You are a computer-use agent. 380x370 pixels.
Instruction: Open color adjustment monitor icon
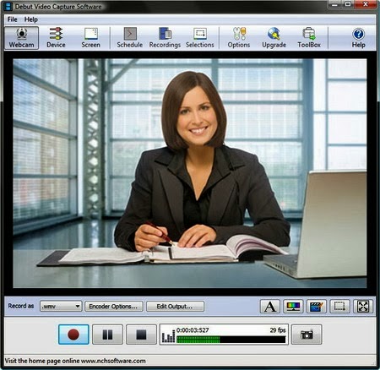[x=293, y=307]
